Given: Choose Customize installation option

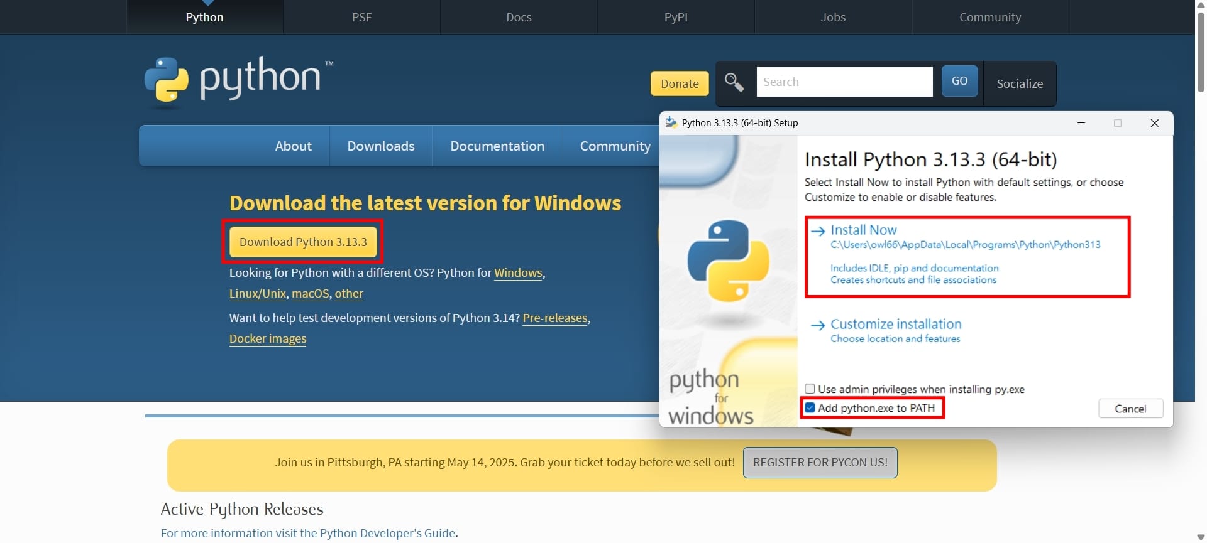Looking at the screenshot, I should click(x=896, y=324).
